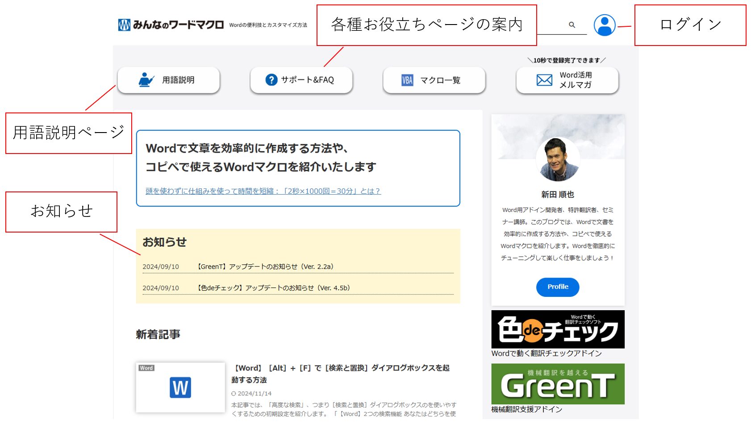This screenshot has width=751, height=424.
Task: Open the Alt+F 検索と置換 article title
Action: (x=342, y=374)
